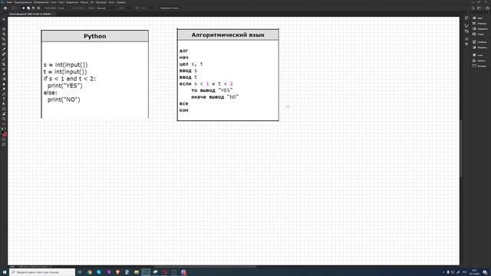This screenshot has height=276, width=491.
Task: Open the Справка menu
Action: tap(121, 2)
